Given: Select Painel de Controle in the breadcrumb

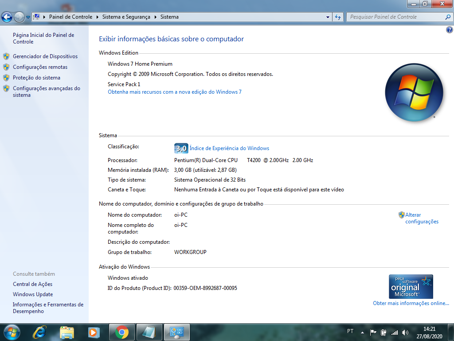Looking at the screenshot, I should [70, 17].
